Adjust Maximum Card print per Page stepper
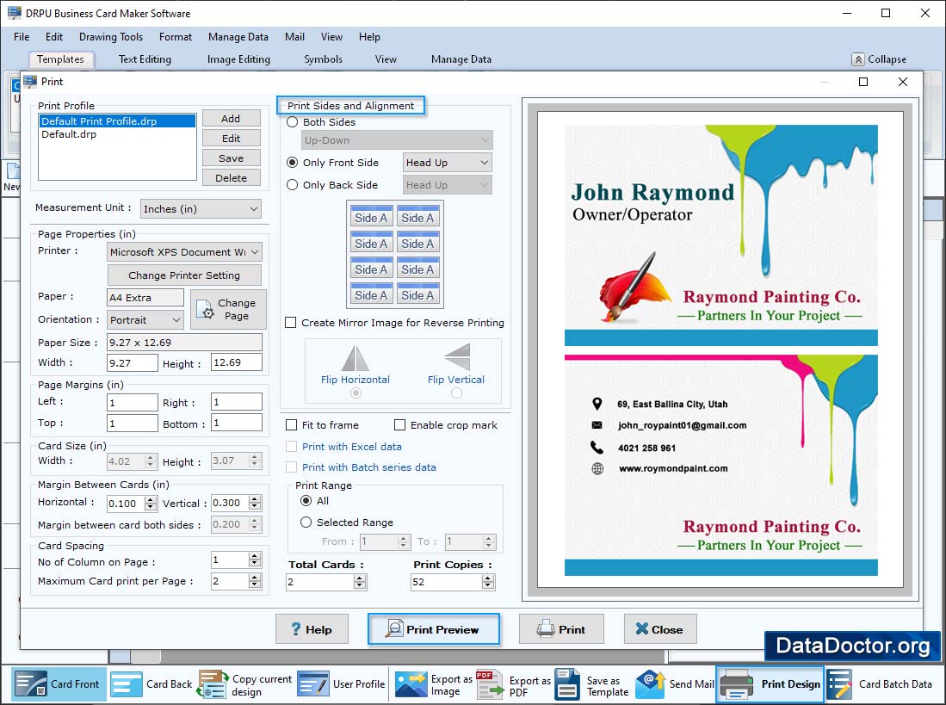The height and width of the screenshot is (705, 946). pyautogui.click(x=255, y=581)
